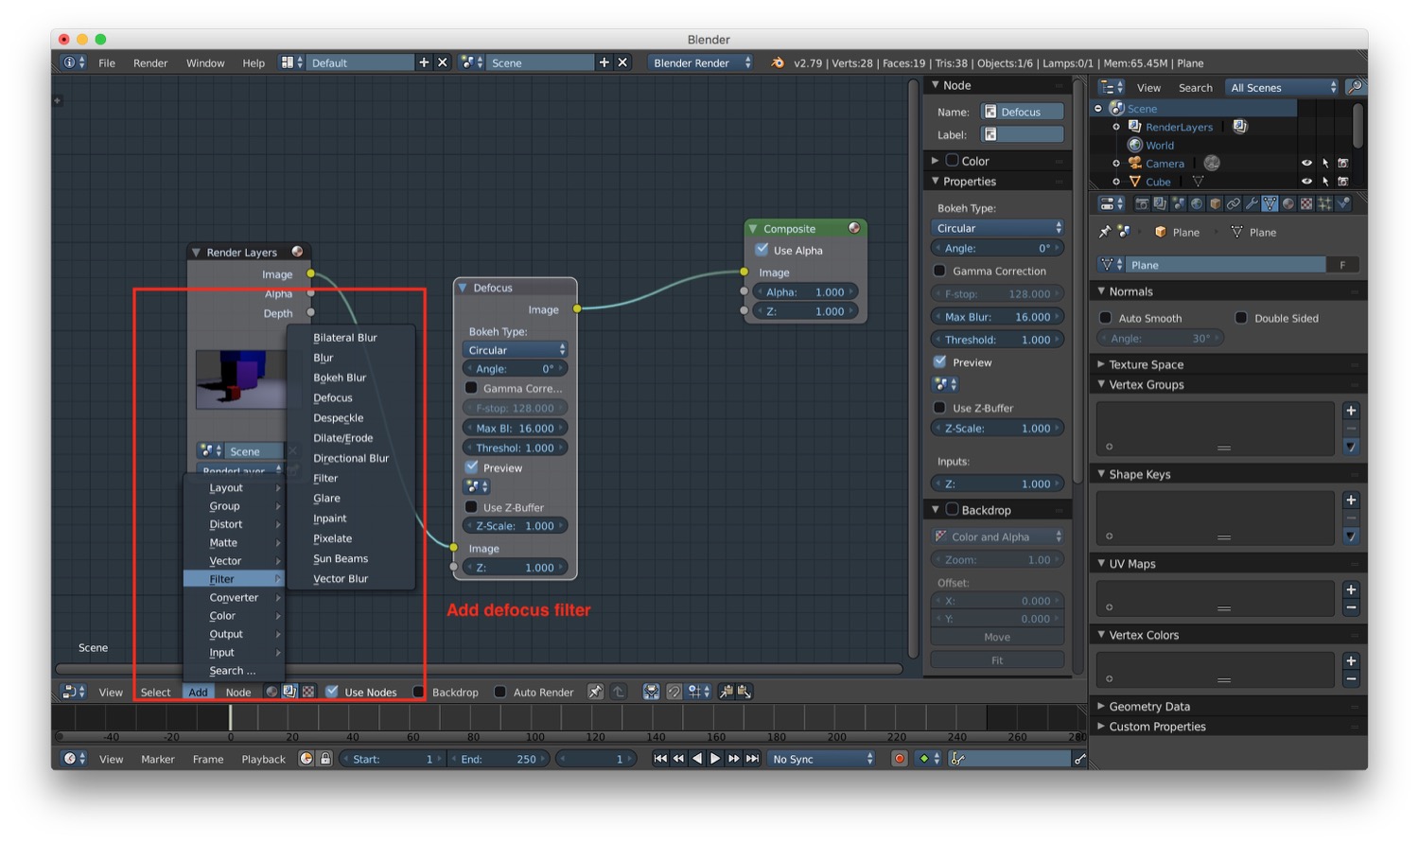The width and height of the screenshot is (1419, 843).
Task: Open the Object properties tab (cube icon)
Action: pyautogui.click(x=1215, y=203)
